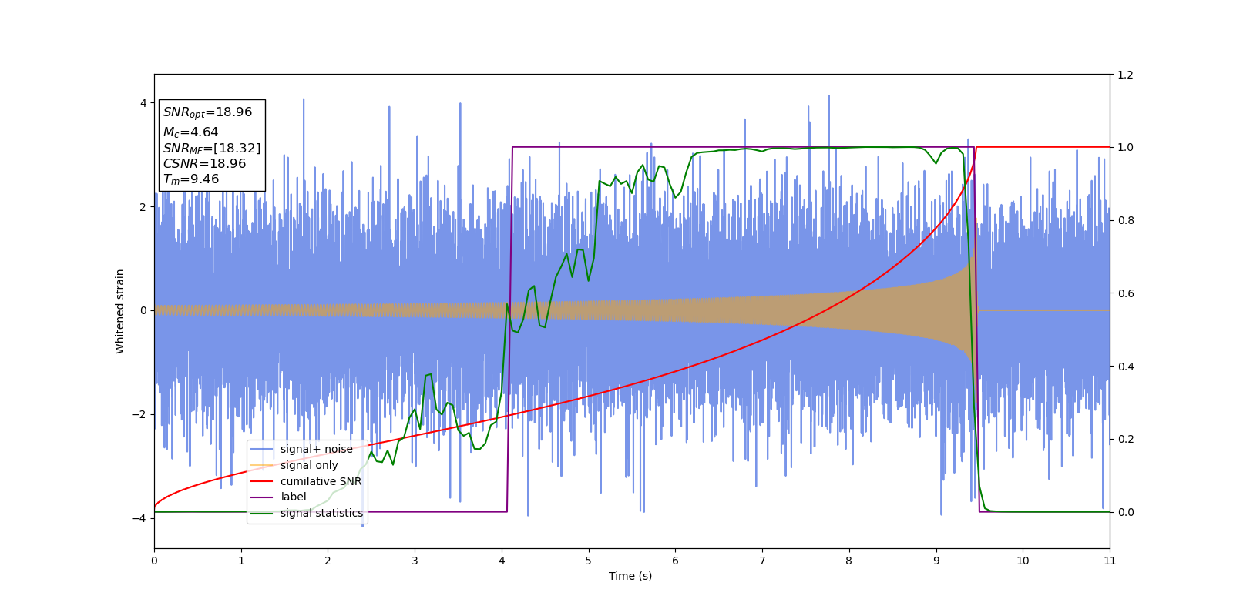Click the right y-axis tick label 1.2
Image resolution: width=1233 pixels, height=616 pixels.
click(x=1126, y=75)
